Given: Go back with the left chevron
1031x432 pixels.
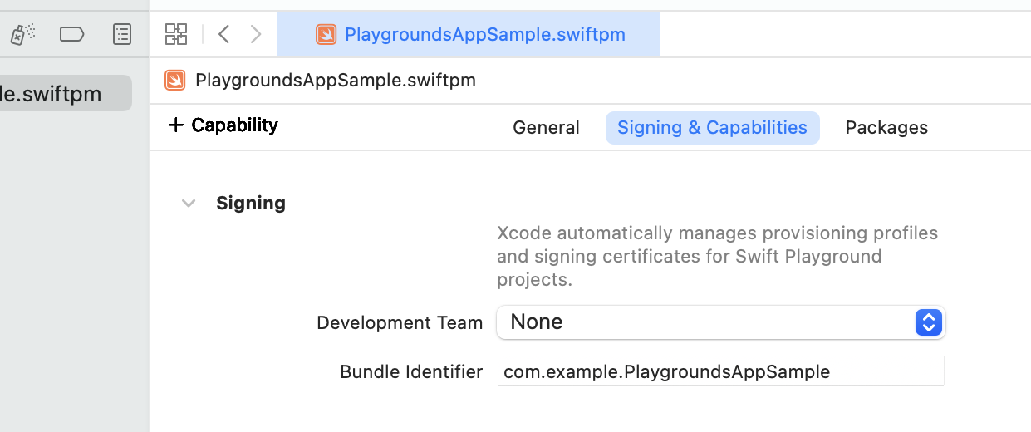Looking at the screenshot, I should (223, 34).
